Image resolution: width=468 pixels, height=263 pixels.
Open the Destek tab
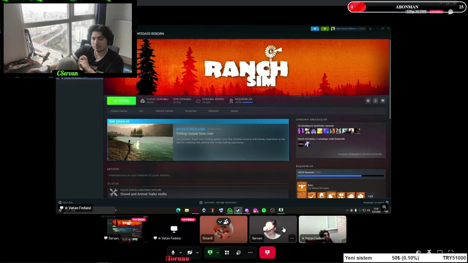234,111
